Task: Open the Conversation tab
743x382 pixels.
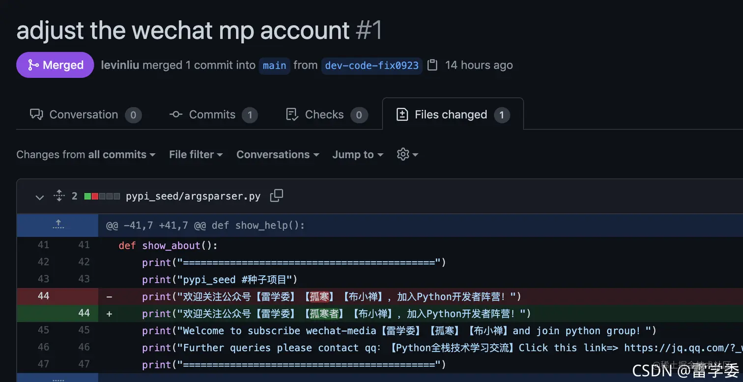Action: 86,115
